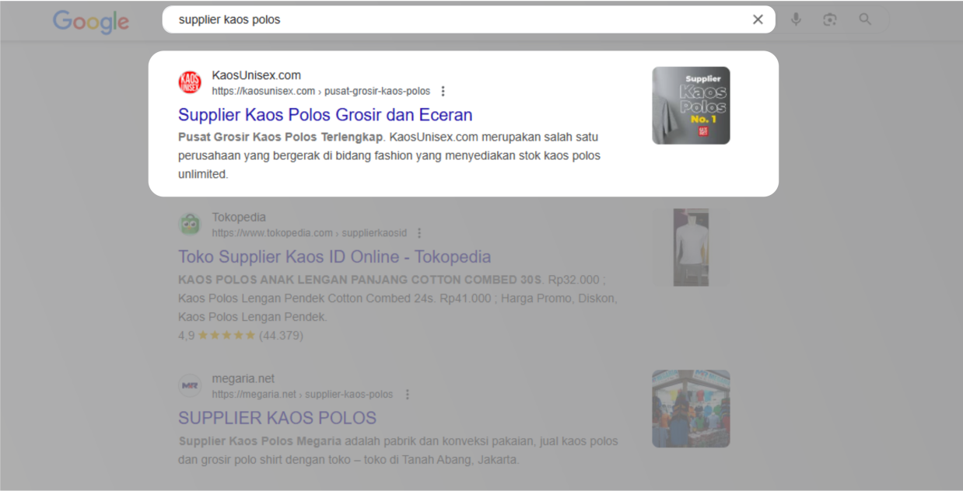Open more options for KaosUnisex result
Image resolution: width=963 pixels, height=491 pixels.
point(443,91)
